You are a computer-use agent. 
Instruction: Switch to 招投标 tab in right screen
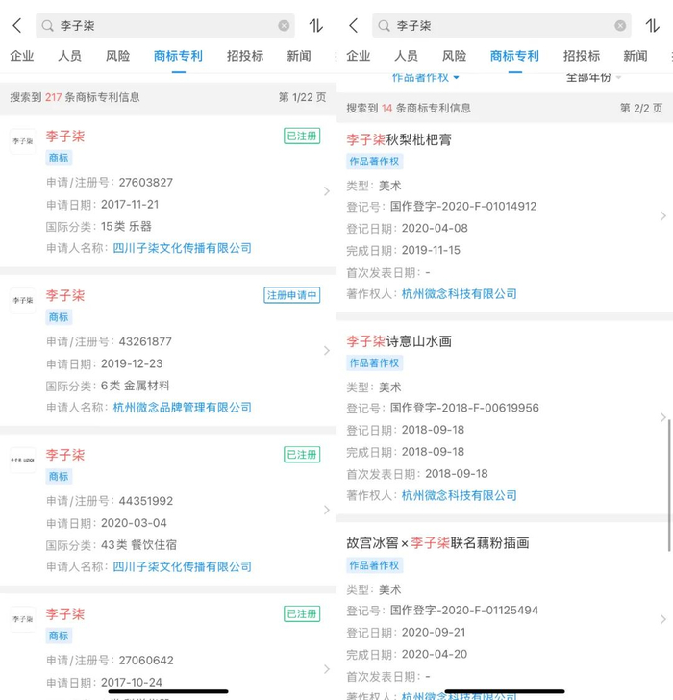click(582, 56)
